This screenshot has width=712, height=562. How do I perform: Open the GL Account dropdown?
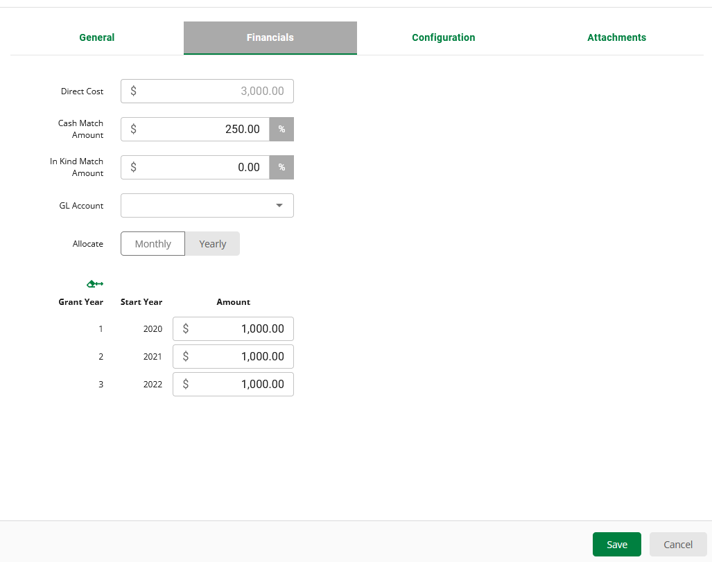click(x=207, y=206)
